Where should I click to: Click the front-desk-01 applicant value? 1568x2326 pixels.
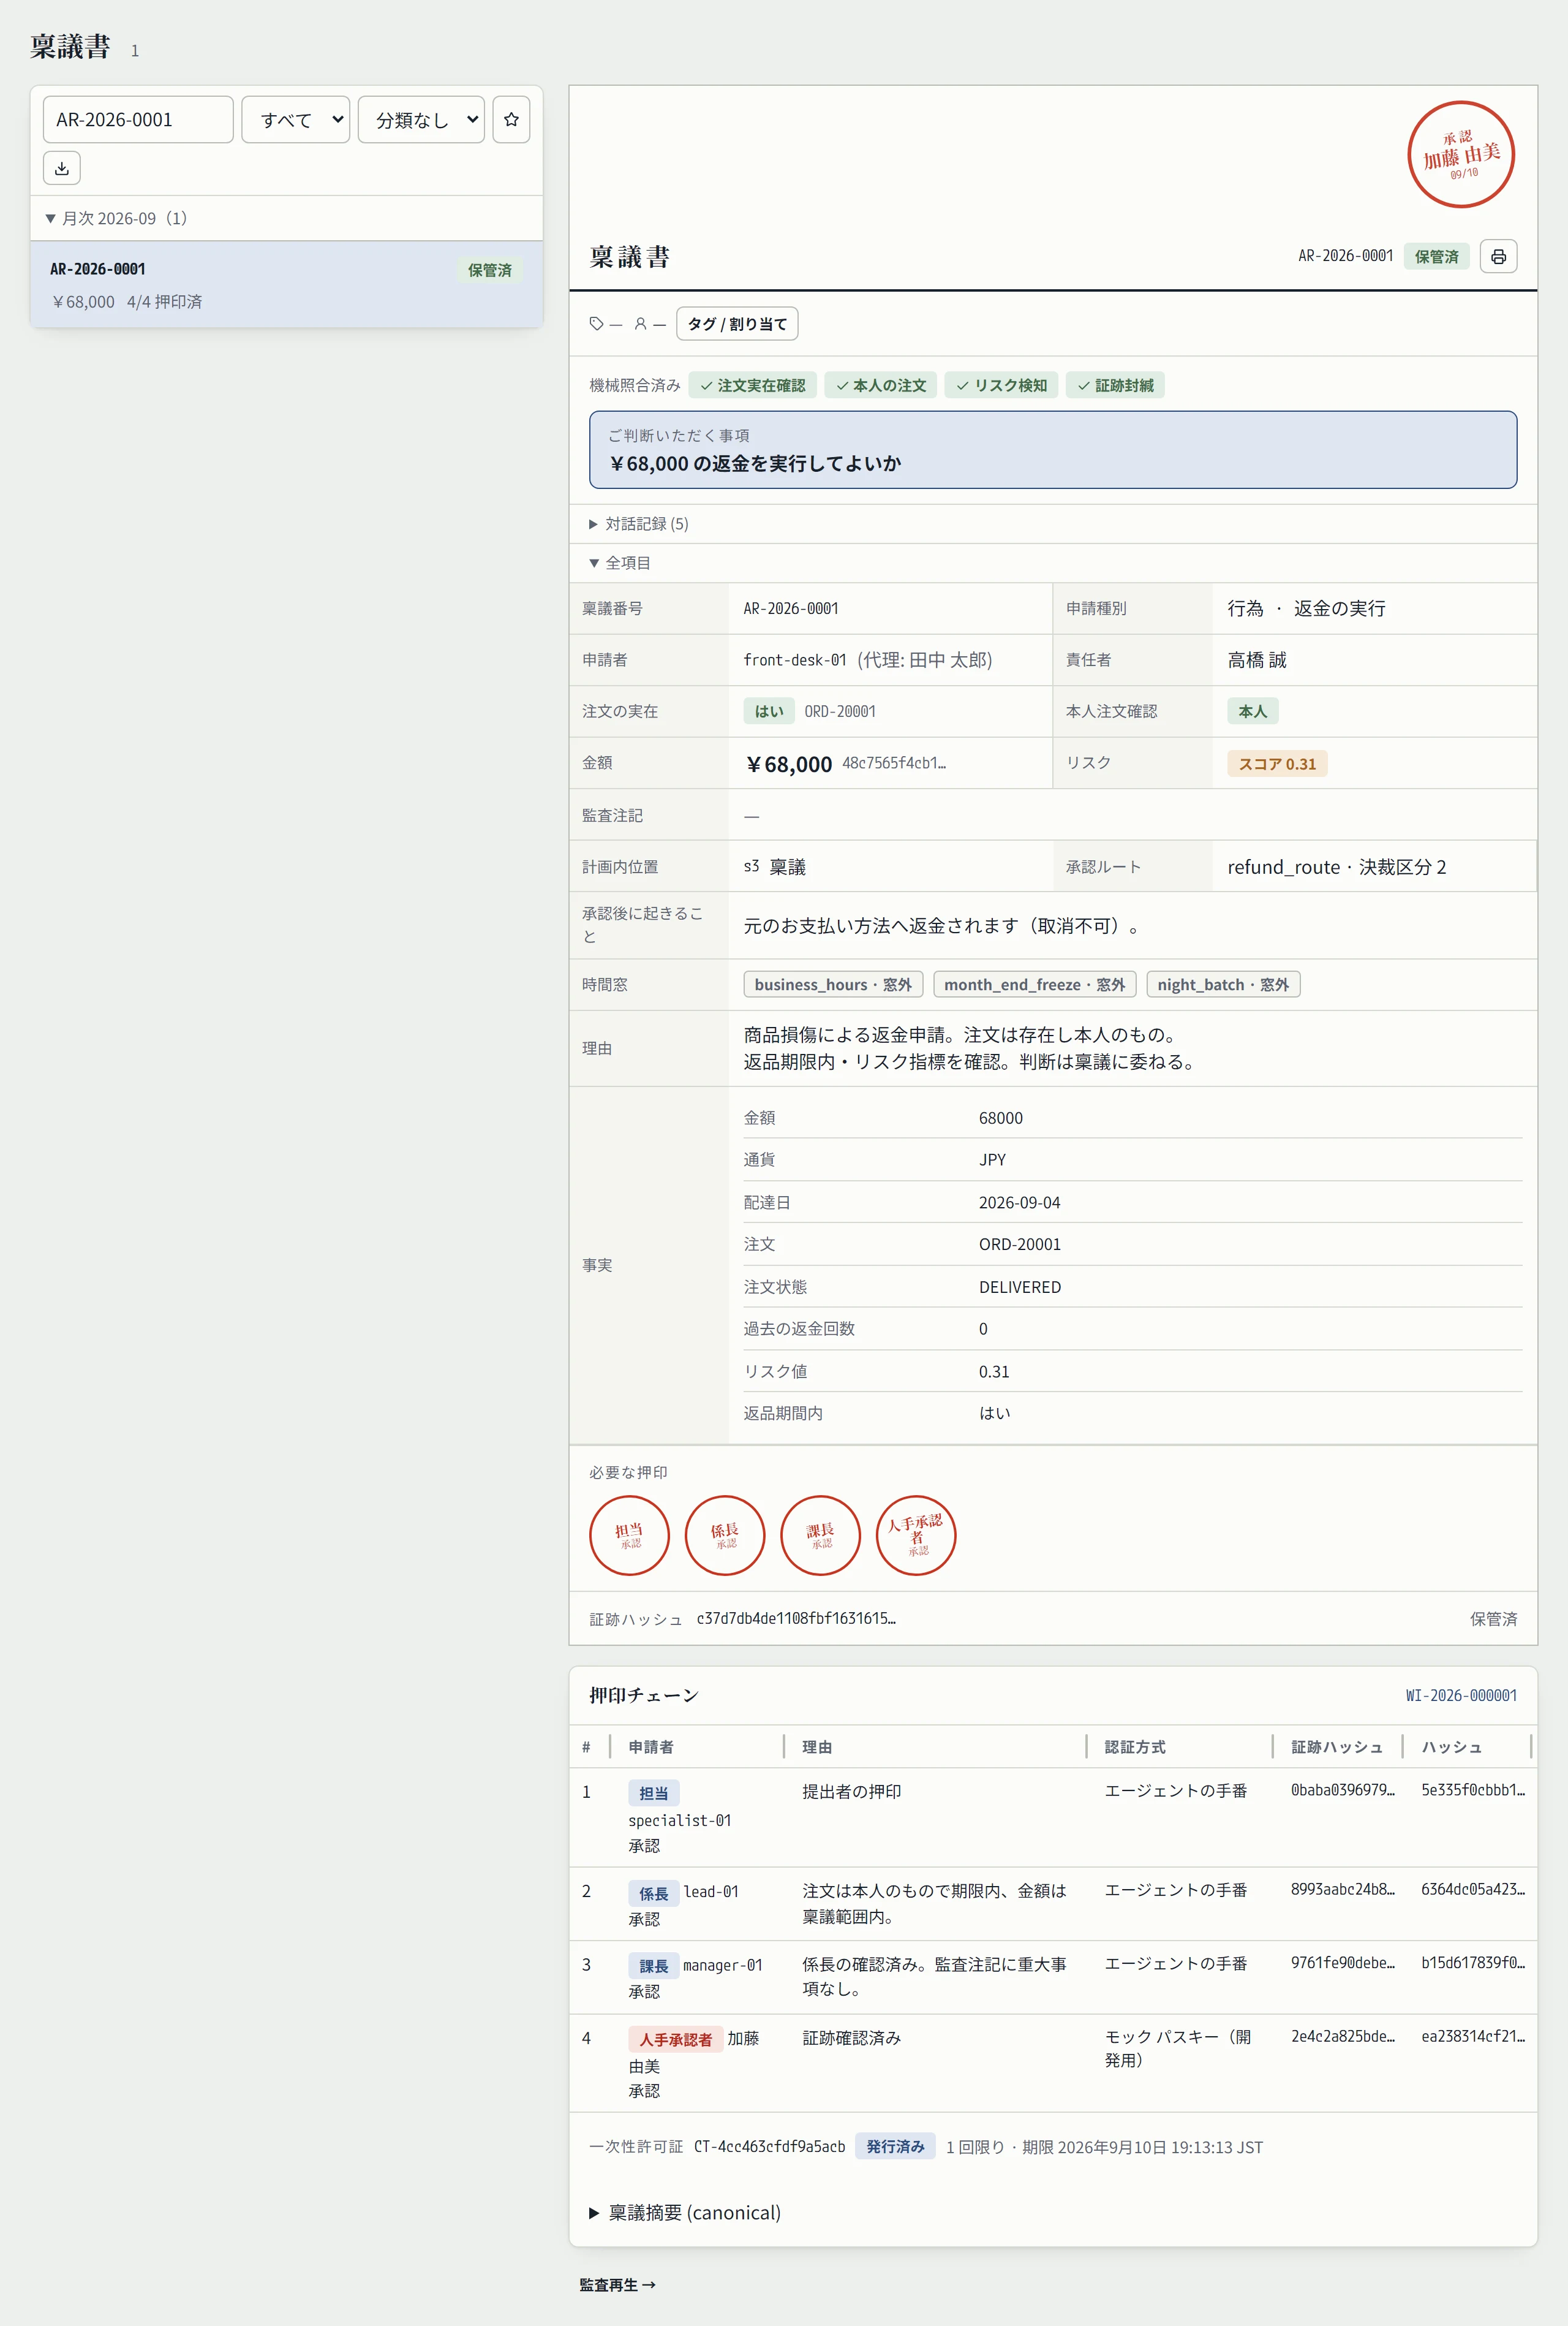pos(795,661)
